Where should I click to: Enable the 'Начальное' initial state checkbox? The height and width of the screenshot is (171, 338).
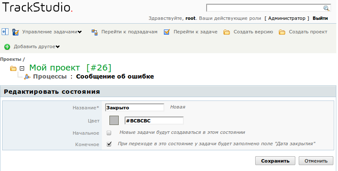click(x=109, y=133)
